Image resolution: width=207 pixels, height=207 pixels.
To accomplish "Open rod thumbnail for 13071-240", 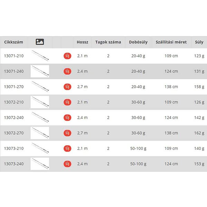I will pyautogui.click(x=40, y=71).
